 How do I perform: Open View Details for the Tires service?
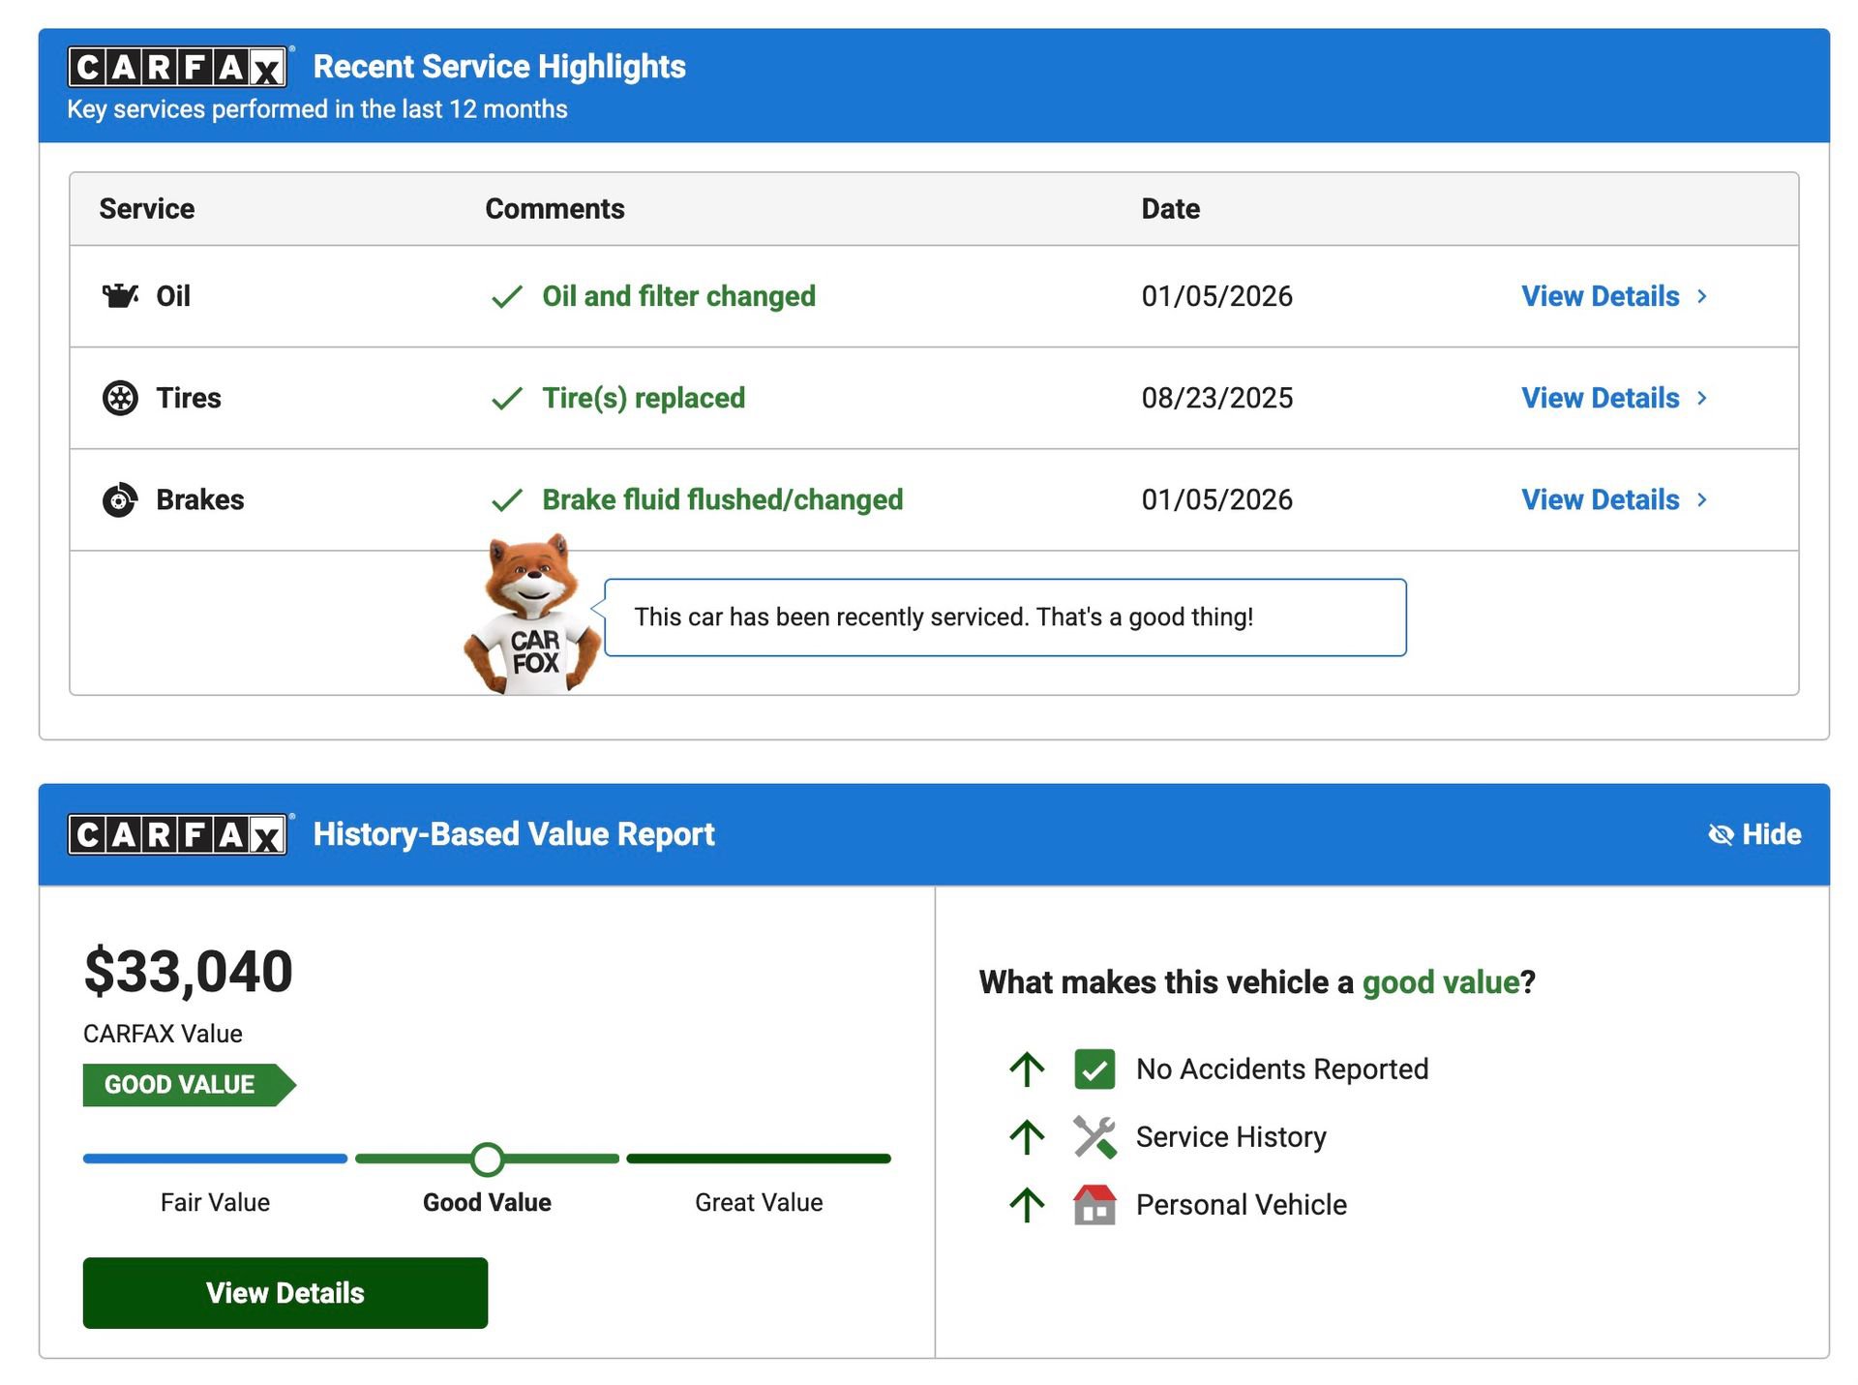point(1601,398)
